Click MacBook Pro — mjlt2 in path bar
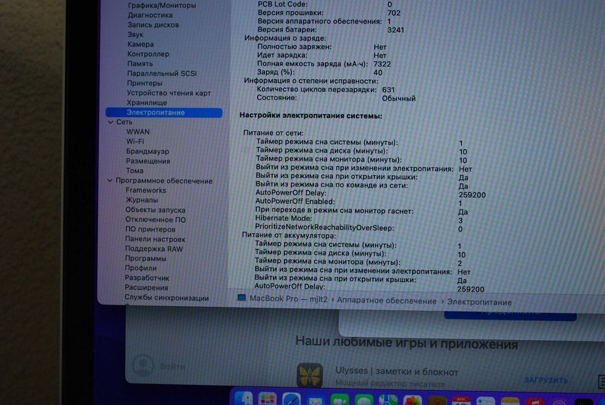 tap(289, 299)
